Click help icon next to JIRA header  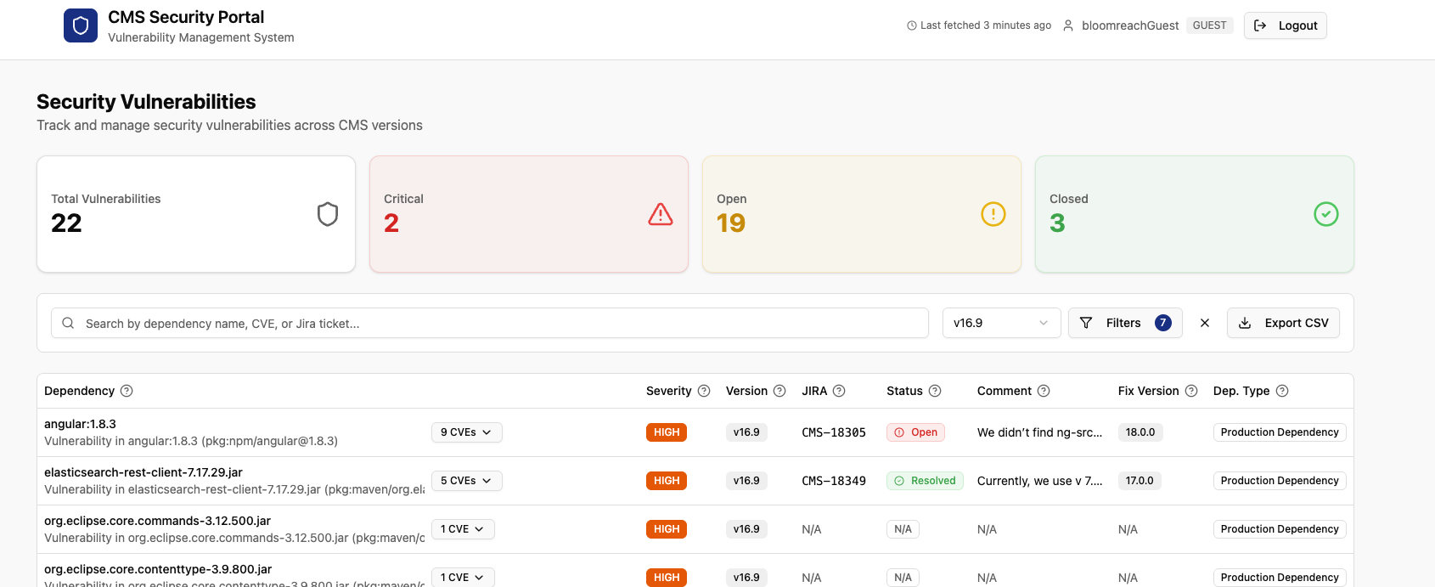(x=839, y=391)
